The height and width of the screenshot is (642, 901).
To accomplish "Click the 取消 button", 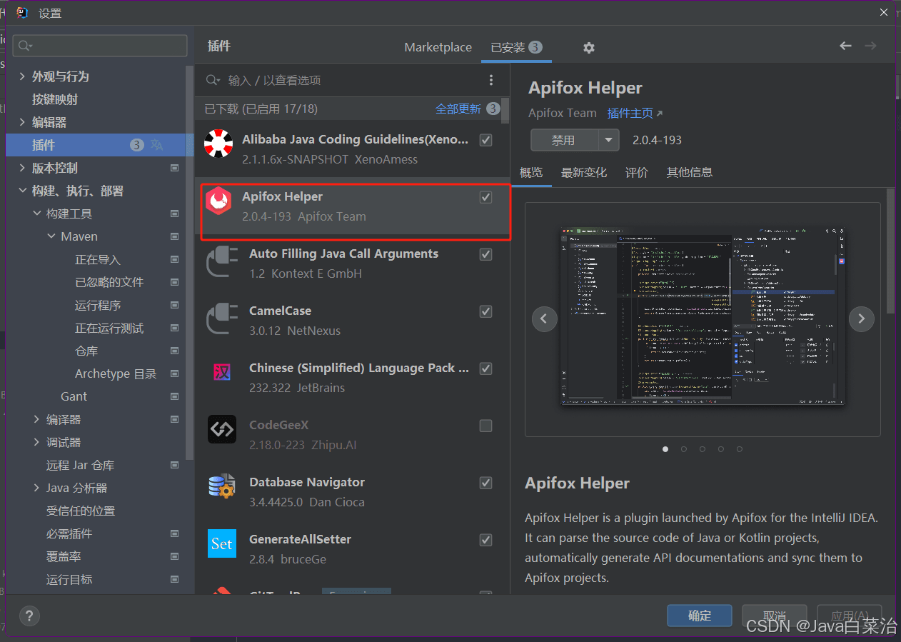I will coord(775,616).
